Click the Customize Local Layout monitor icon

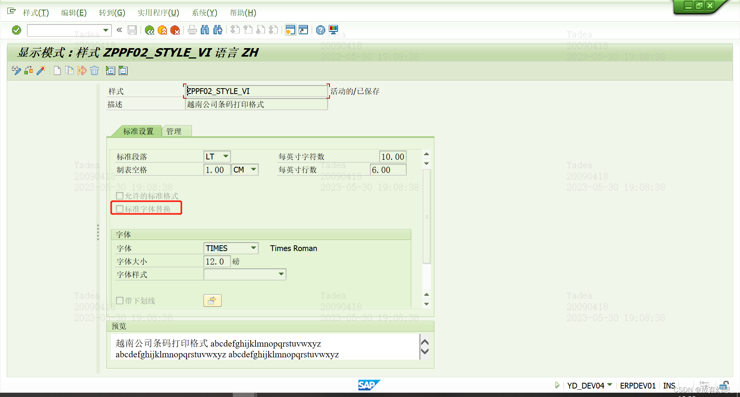click(x=333, y=30)
